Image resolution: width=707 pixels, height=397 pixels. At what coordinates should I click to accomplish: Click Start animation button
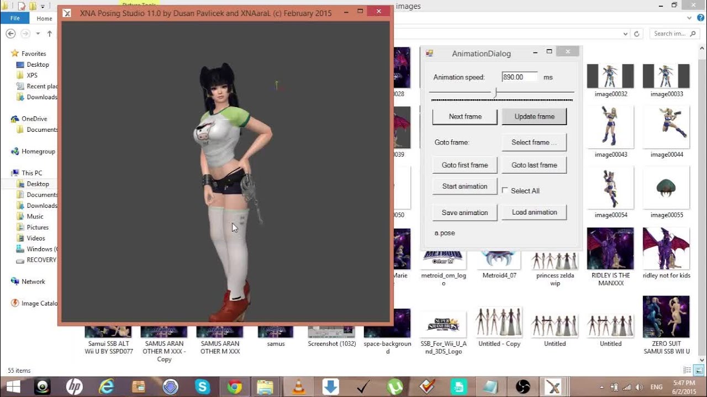click(465, 186)
